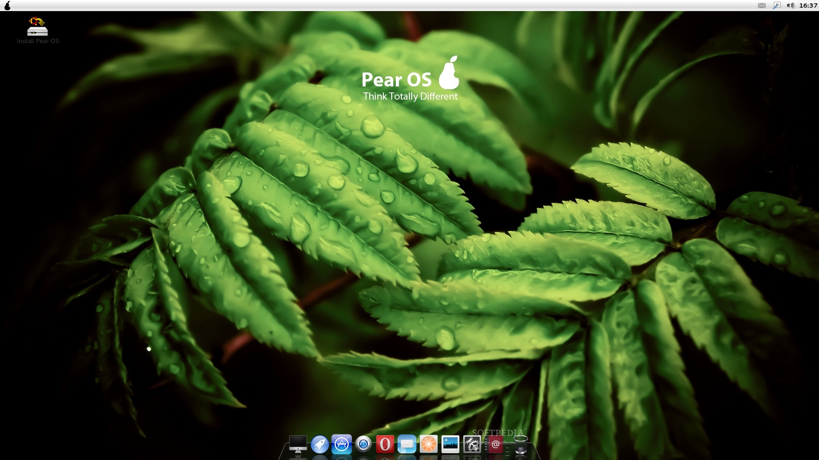Screen dimensions: 819x460
Task: Open the system settings gears icon in the dock
Action: click(472, 444)
